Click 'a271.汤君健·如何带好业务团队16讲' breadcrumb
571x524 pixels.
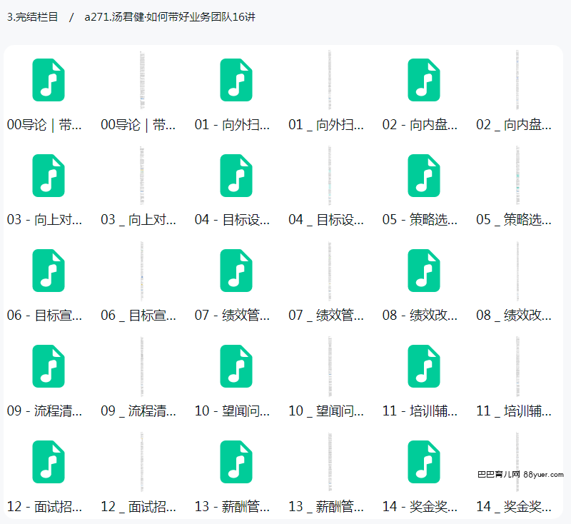(170, 16)
